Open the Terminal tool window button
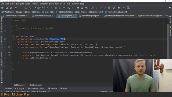Screen dimensions: 172x97 point(53,89)
